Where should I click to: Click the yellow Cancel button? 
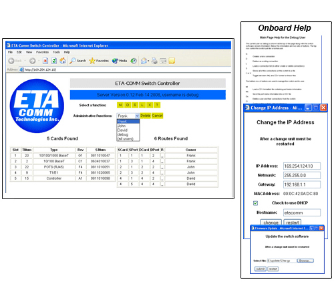(x=157, y=116)
